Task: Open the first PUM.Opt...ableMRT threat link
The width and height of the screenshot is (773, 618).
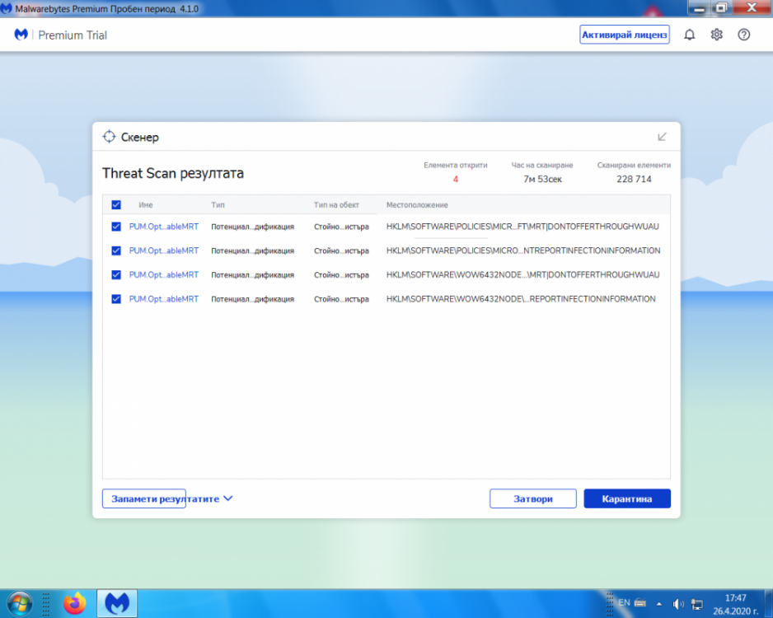Action: 164,227
